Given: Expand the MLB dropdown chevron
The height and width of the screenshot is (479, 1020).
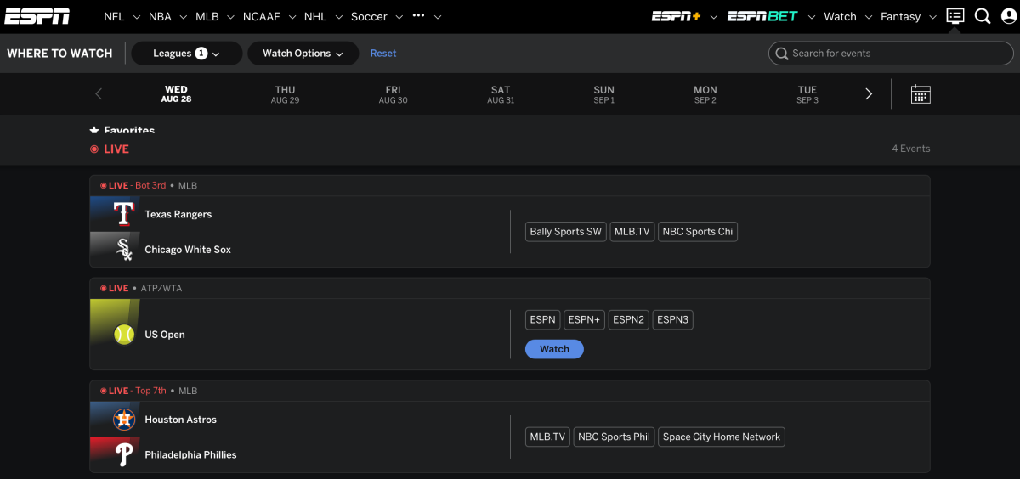Looking at the screenshot, I should (x=230, y=17).
